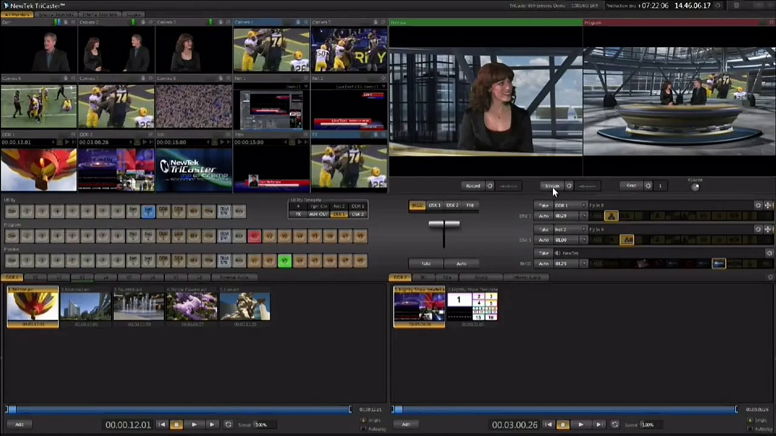
Task: Open DSK 1 source dropdown DDR 1
Action: click(x=570, y=206)
